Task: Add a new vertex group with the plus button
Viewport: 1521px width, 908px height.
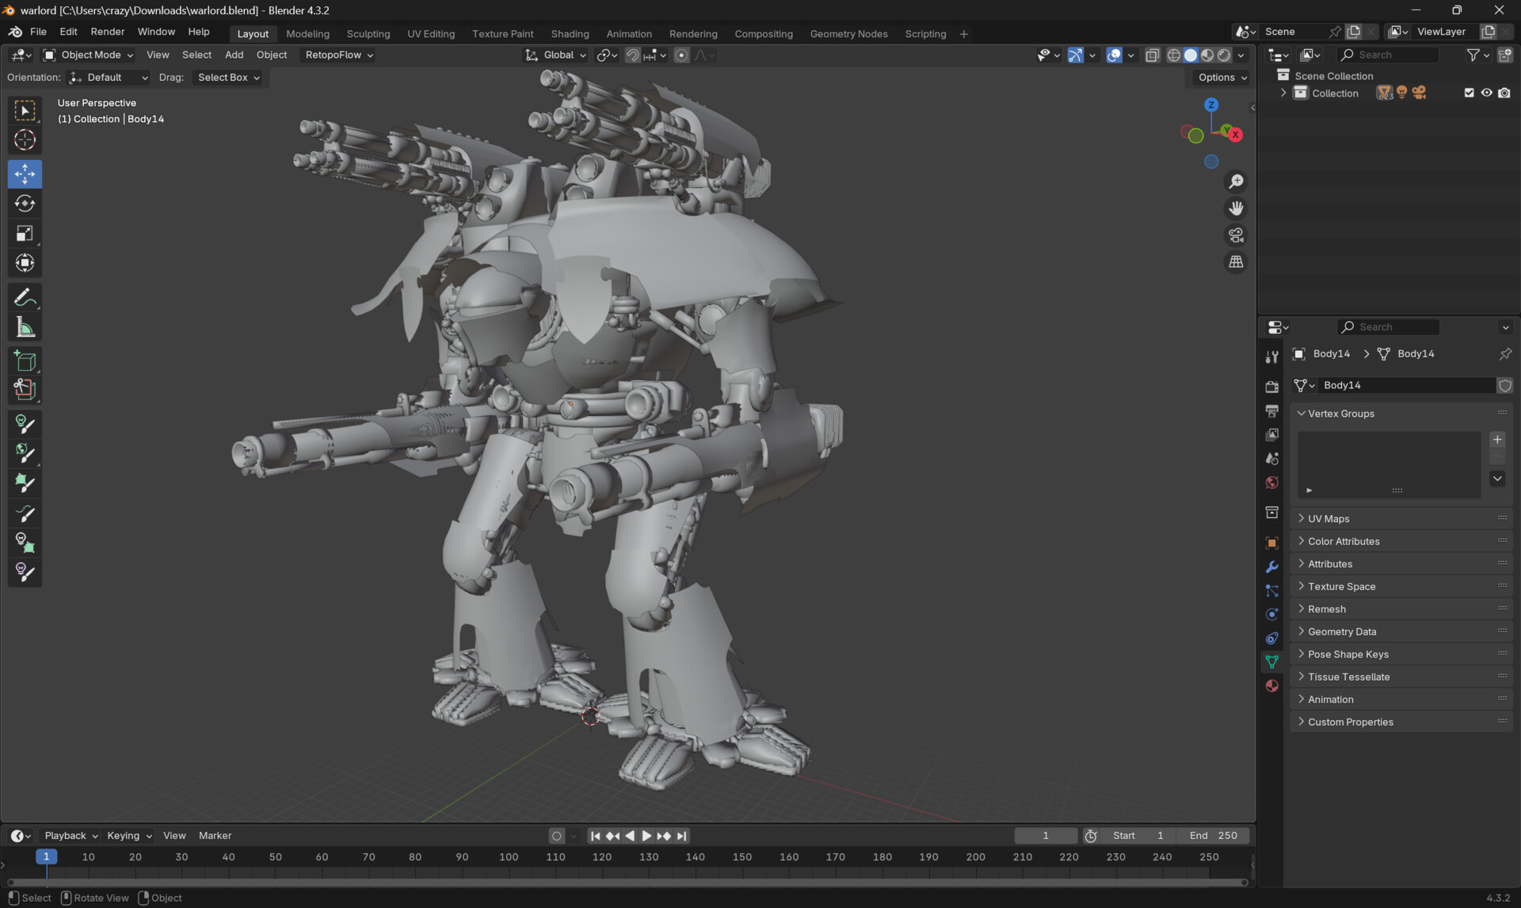Action: point(1497,439)
